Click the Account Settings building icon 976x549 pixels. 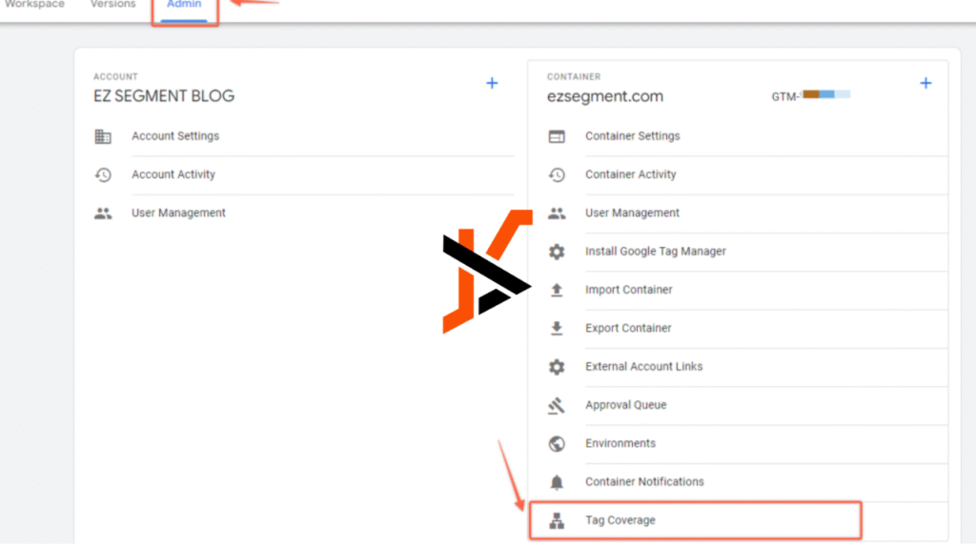point(103,136)
